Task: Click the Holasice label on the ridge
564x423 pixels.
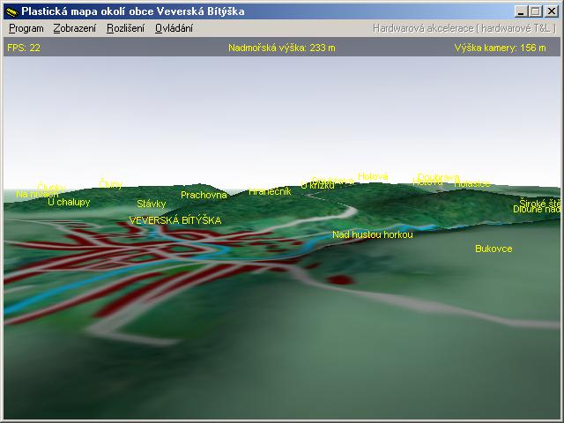Action: [472, 184]
